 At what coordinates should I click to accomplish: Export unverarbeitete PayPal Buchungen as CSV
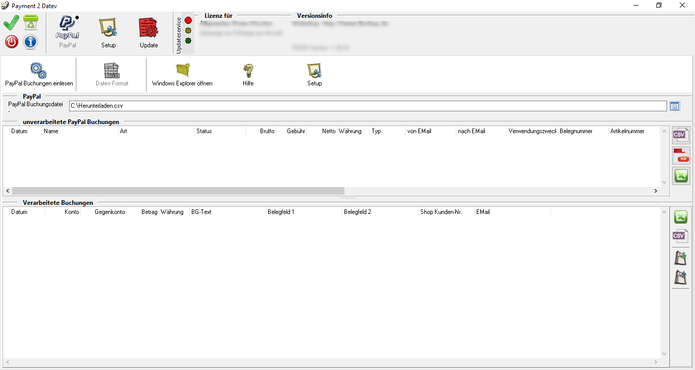(x=681, y=135)
